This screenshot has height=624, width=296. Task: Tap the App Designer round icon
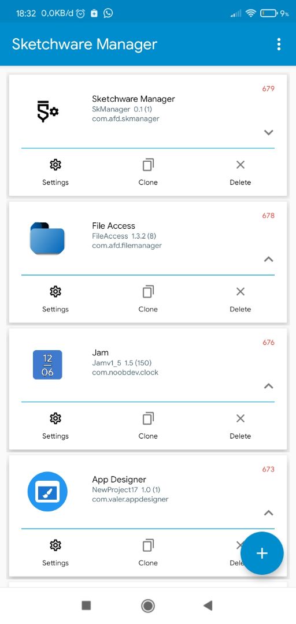[x=47, y=492]
